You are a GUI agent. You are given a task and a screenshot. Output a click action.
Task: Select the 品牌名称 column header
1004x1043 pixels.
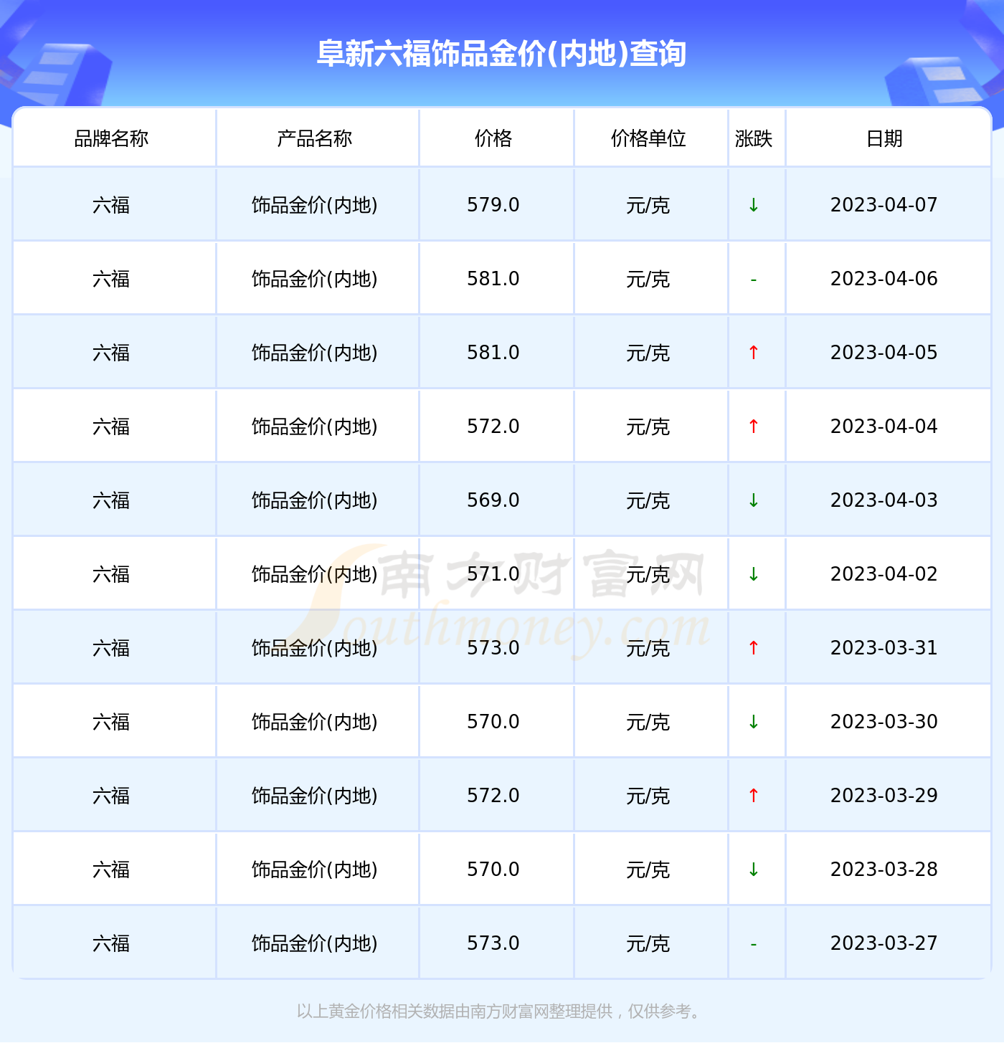point(111,138)
